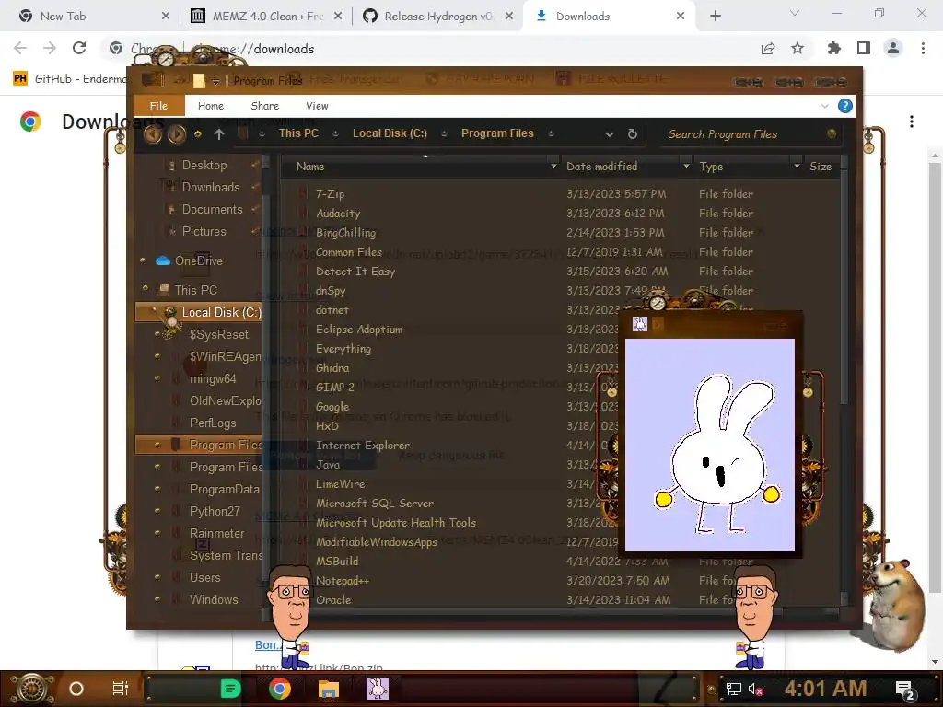The height and width of the screenshot is (707, 943).
Task: Click the muted volume tray icon
Action: coord(755,690)
